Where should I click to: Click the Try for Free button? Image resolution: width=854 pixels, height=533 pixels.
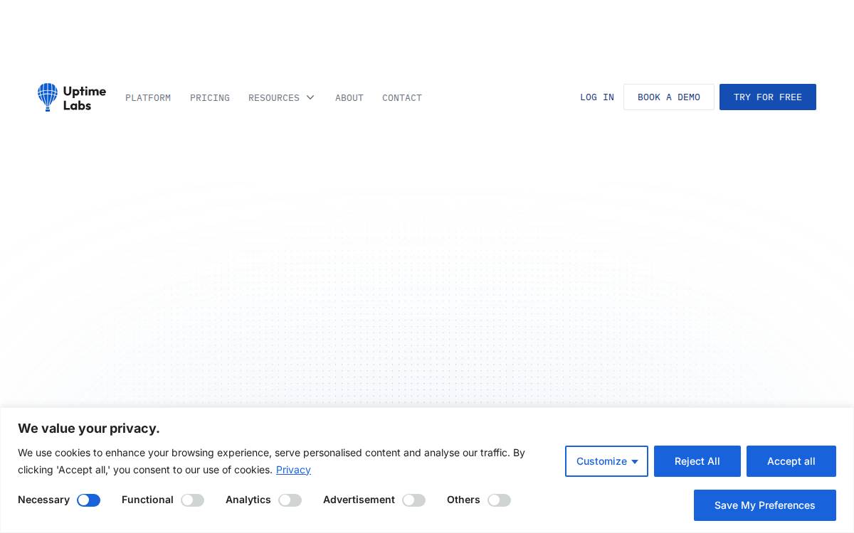coord(768,97)
